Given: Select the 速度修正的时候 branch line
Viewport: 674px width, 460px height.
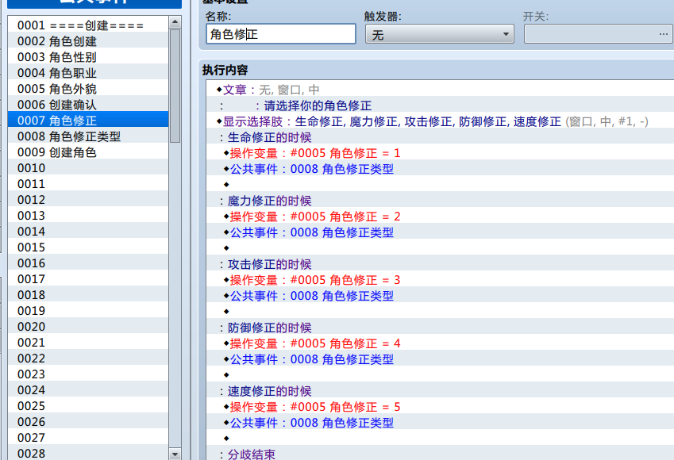Looking at the screenshot, I should pos(440,391).
